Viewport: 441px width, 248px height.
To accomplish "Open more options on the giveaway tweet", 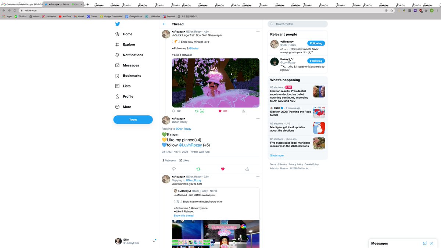I will (x=258, y=32).
